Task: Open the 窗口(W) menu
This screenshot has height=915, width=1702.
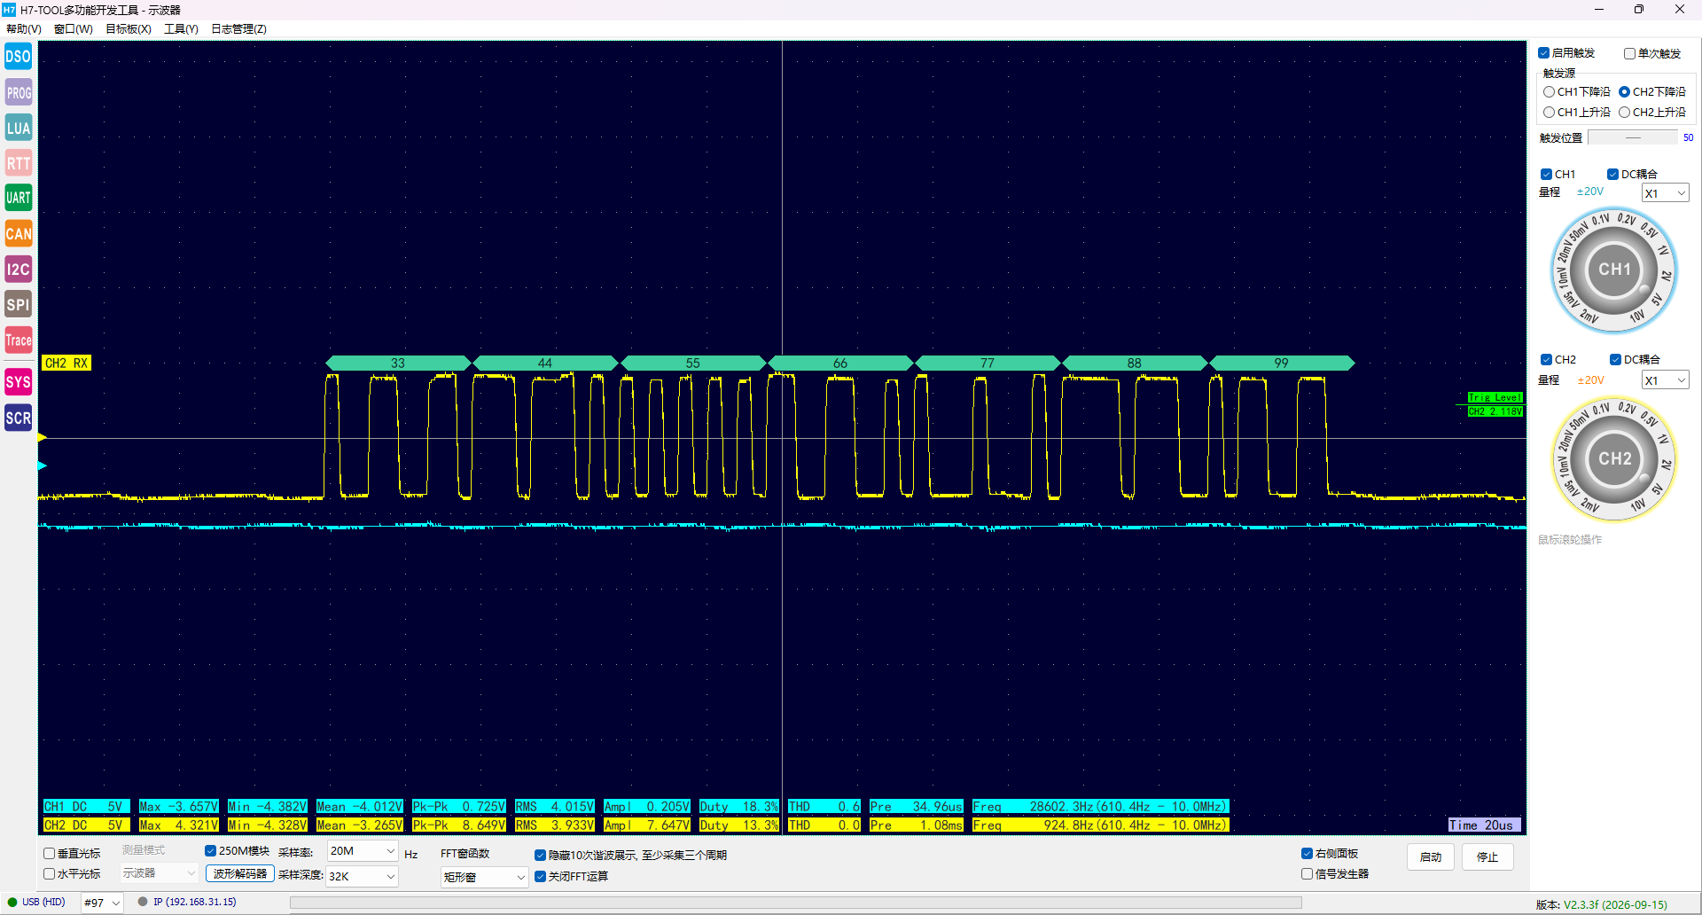Action: (73, 29)
